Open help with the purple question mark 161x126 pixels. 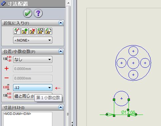pos(38,13)
